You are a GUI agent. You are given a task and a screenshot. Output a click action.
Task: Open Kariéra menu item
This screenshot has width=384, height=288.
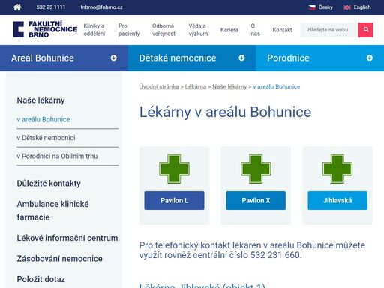coord(229,30)
